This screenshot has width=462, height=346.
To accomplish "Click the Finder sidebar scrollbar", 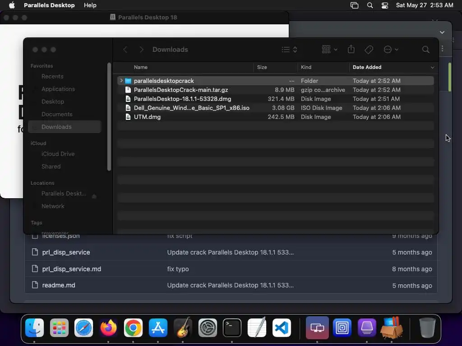I will click(x=109, y=117).
